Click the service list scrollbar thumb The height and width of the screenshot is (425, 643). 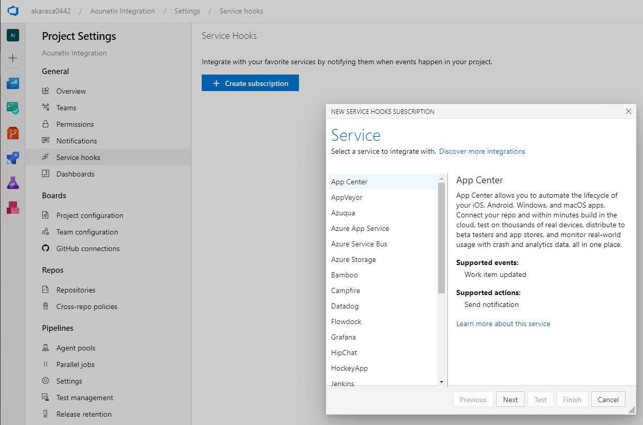[x=441, y=238]
